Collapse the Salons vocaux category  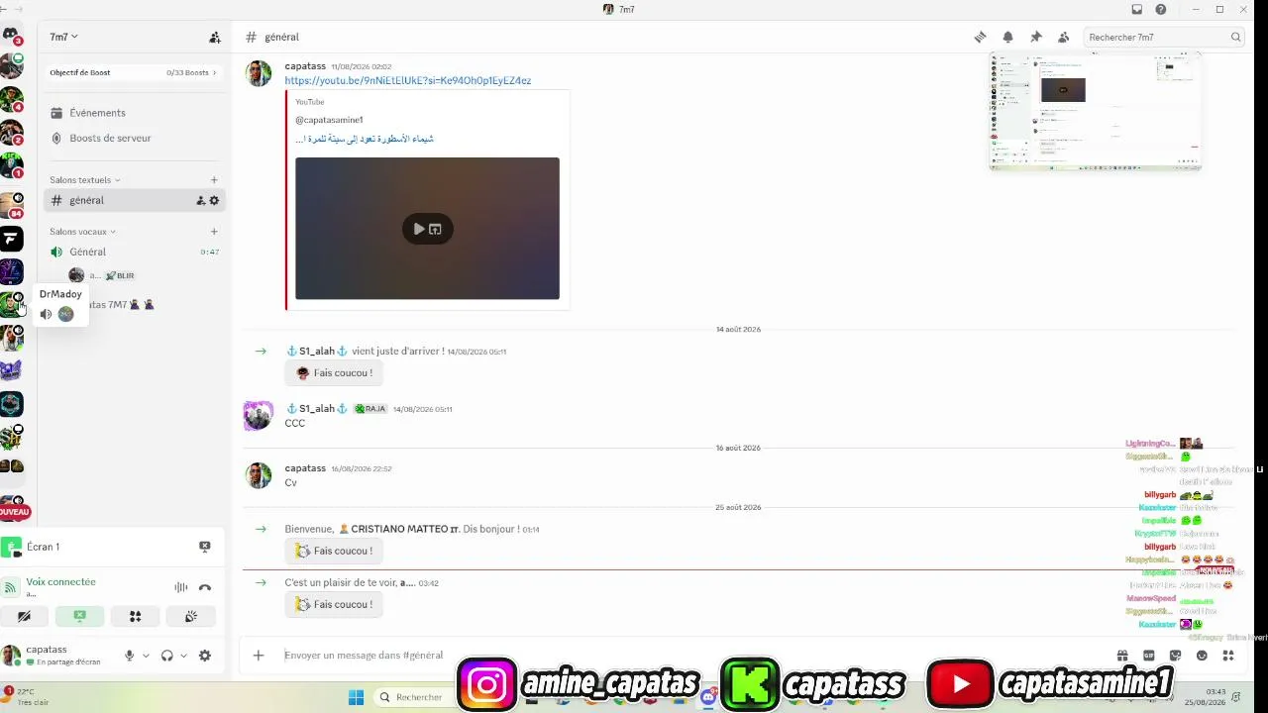tap(82, 232)
